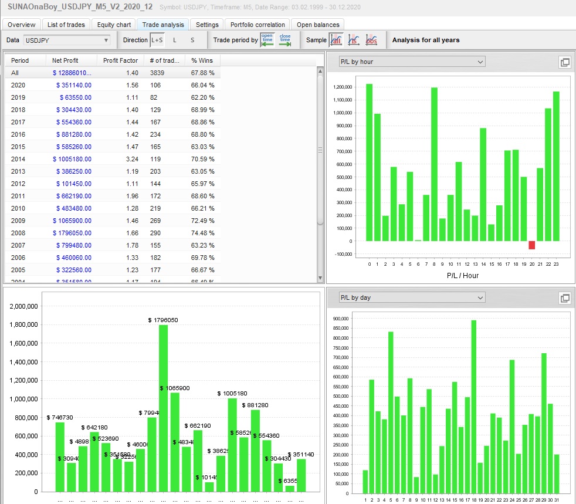Select the 2015 period row
This screenshot has width=576, height=504.
point(113,147)
